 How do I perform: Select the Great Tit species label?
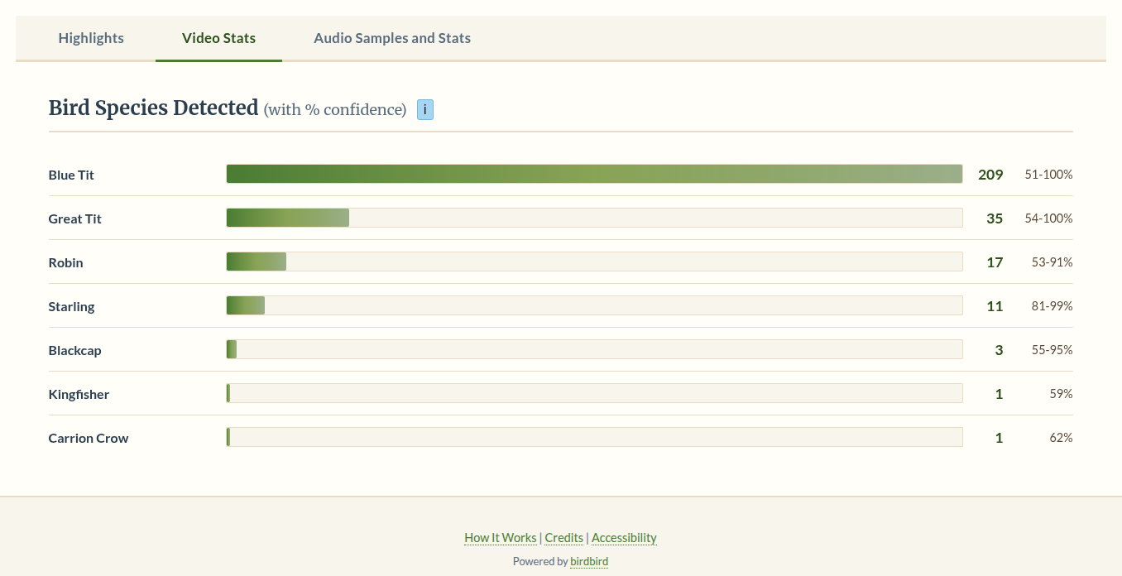click(75, 218)
